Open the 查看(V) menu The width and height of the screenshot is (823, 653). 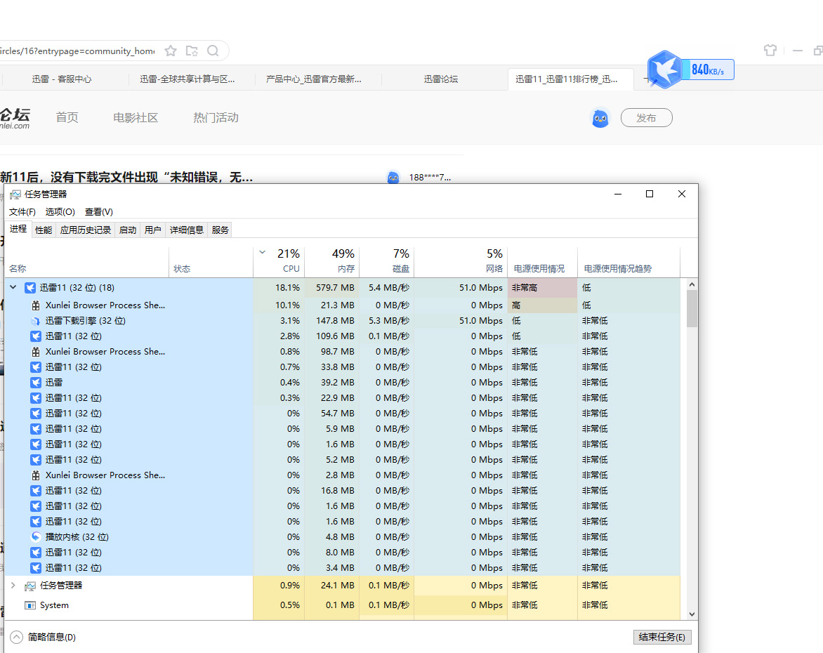(x=98, y=211)
